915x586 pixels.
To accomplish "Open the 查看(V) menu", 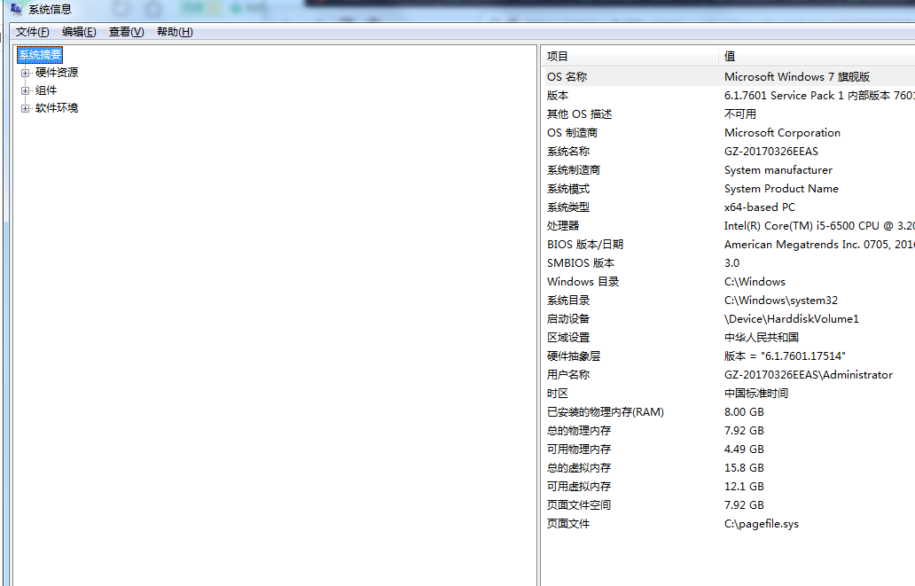I will tap(126, 32).
